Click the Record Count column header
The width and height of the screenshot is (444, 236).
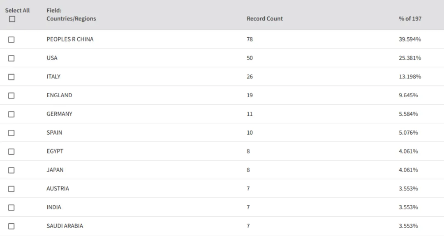[264, 18]
